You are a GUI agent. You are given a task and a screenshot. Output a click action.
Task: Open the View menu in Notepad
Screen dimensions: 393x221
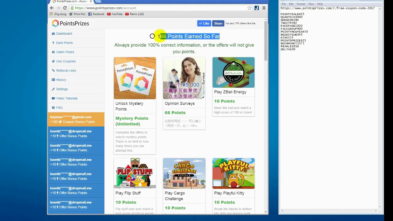[311, 4]
